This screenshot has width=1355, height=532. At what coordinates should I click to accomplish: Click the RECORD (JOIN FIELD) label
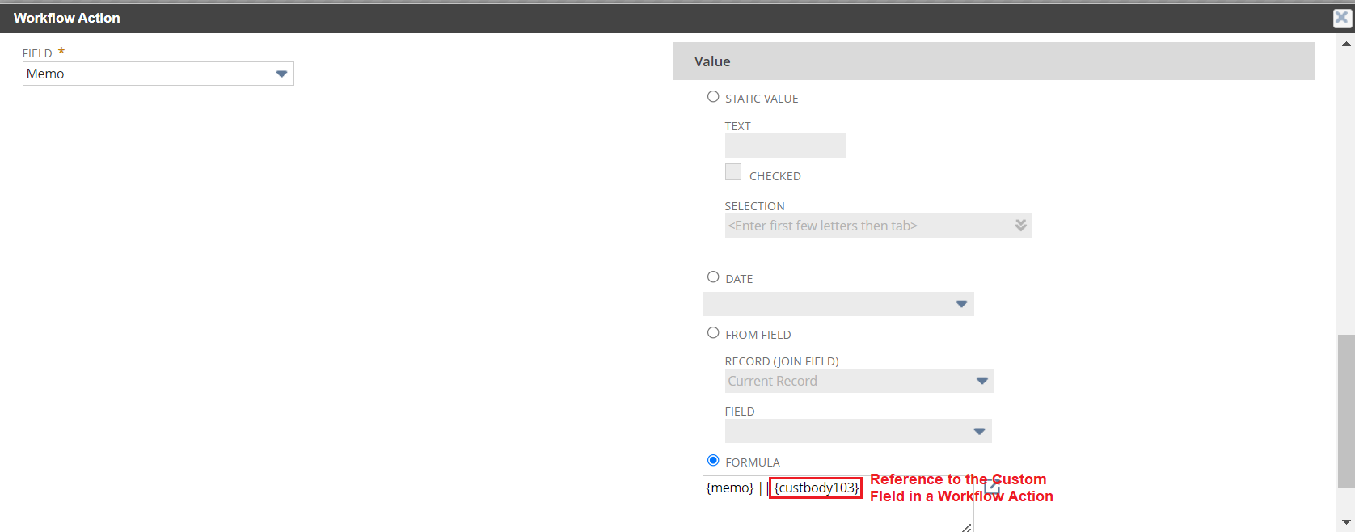782,361
